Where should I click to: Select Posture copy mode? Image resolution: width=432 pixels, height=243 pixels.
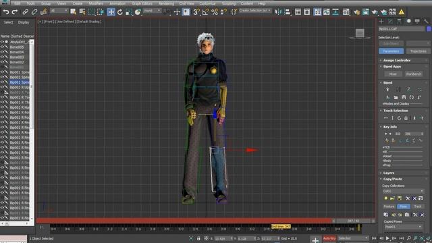(x=389, y=207)
